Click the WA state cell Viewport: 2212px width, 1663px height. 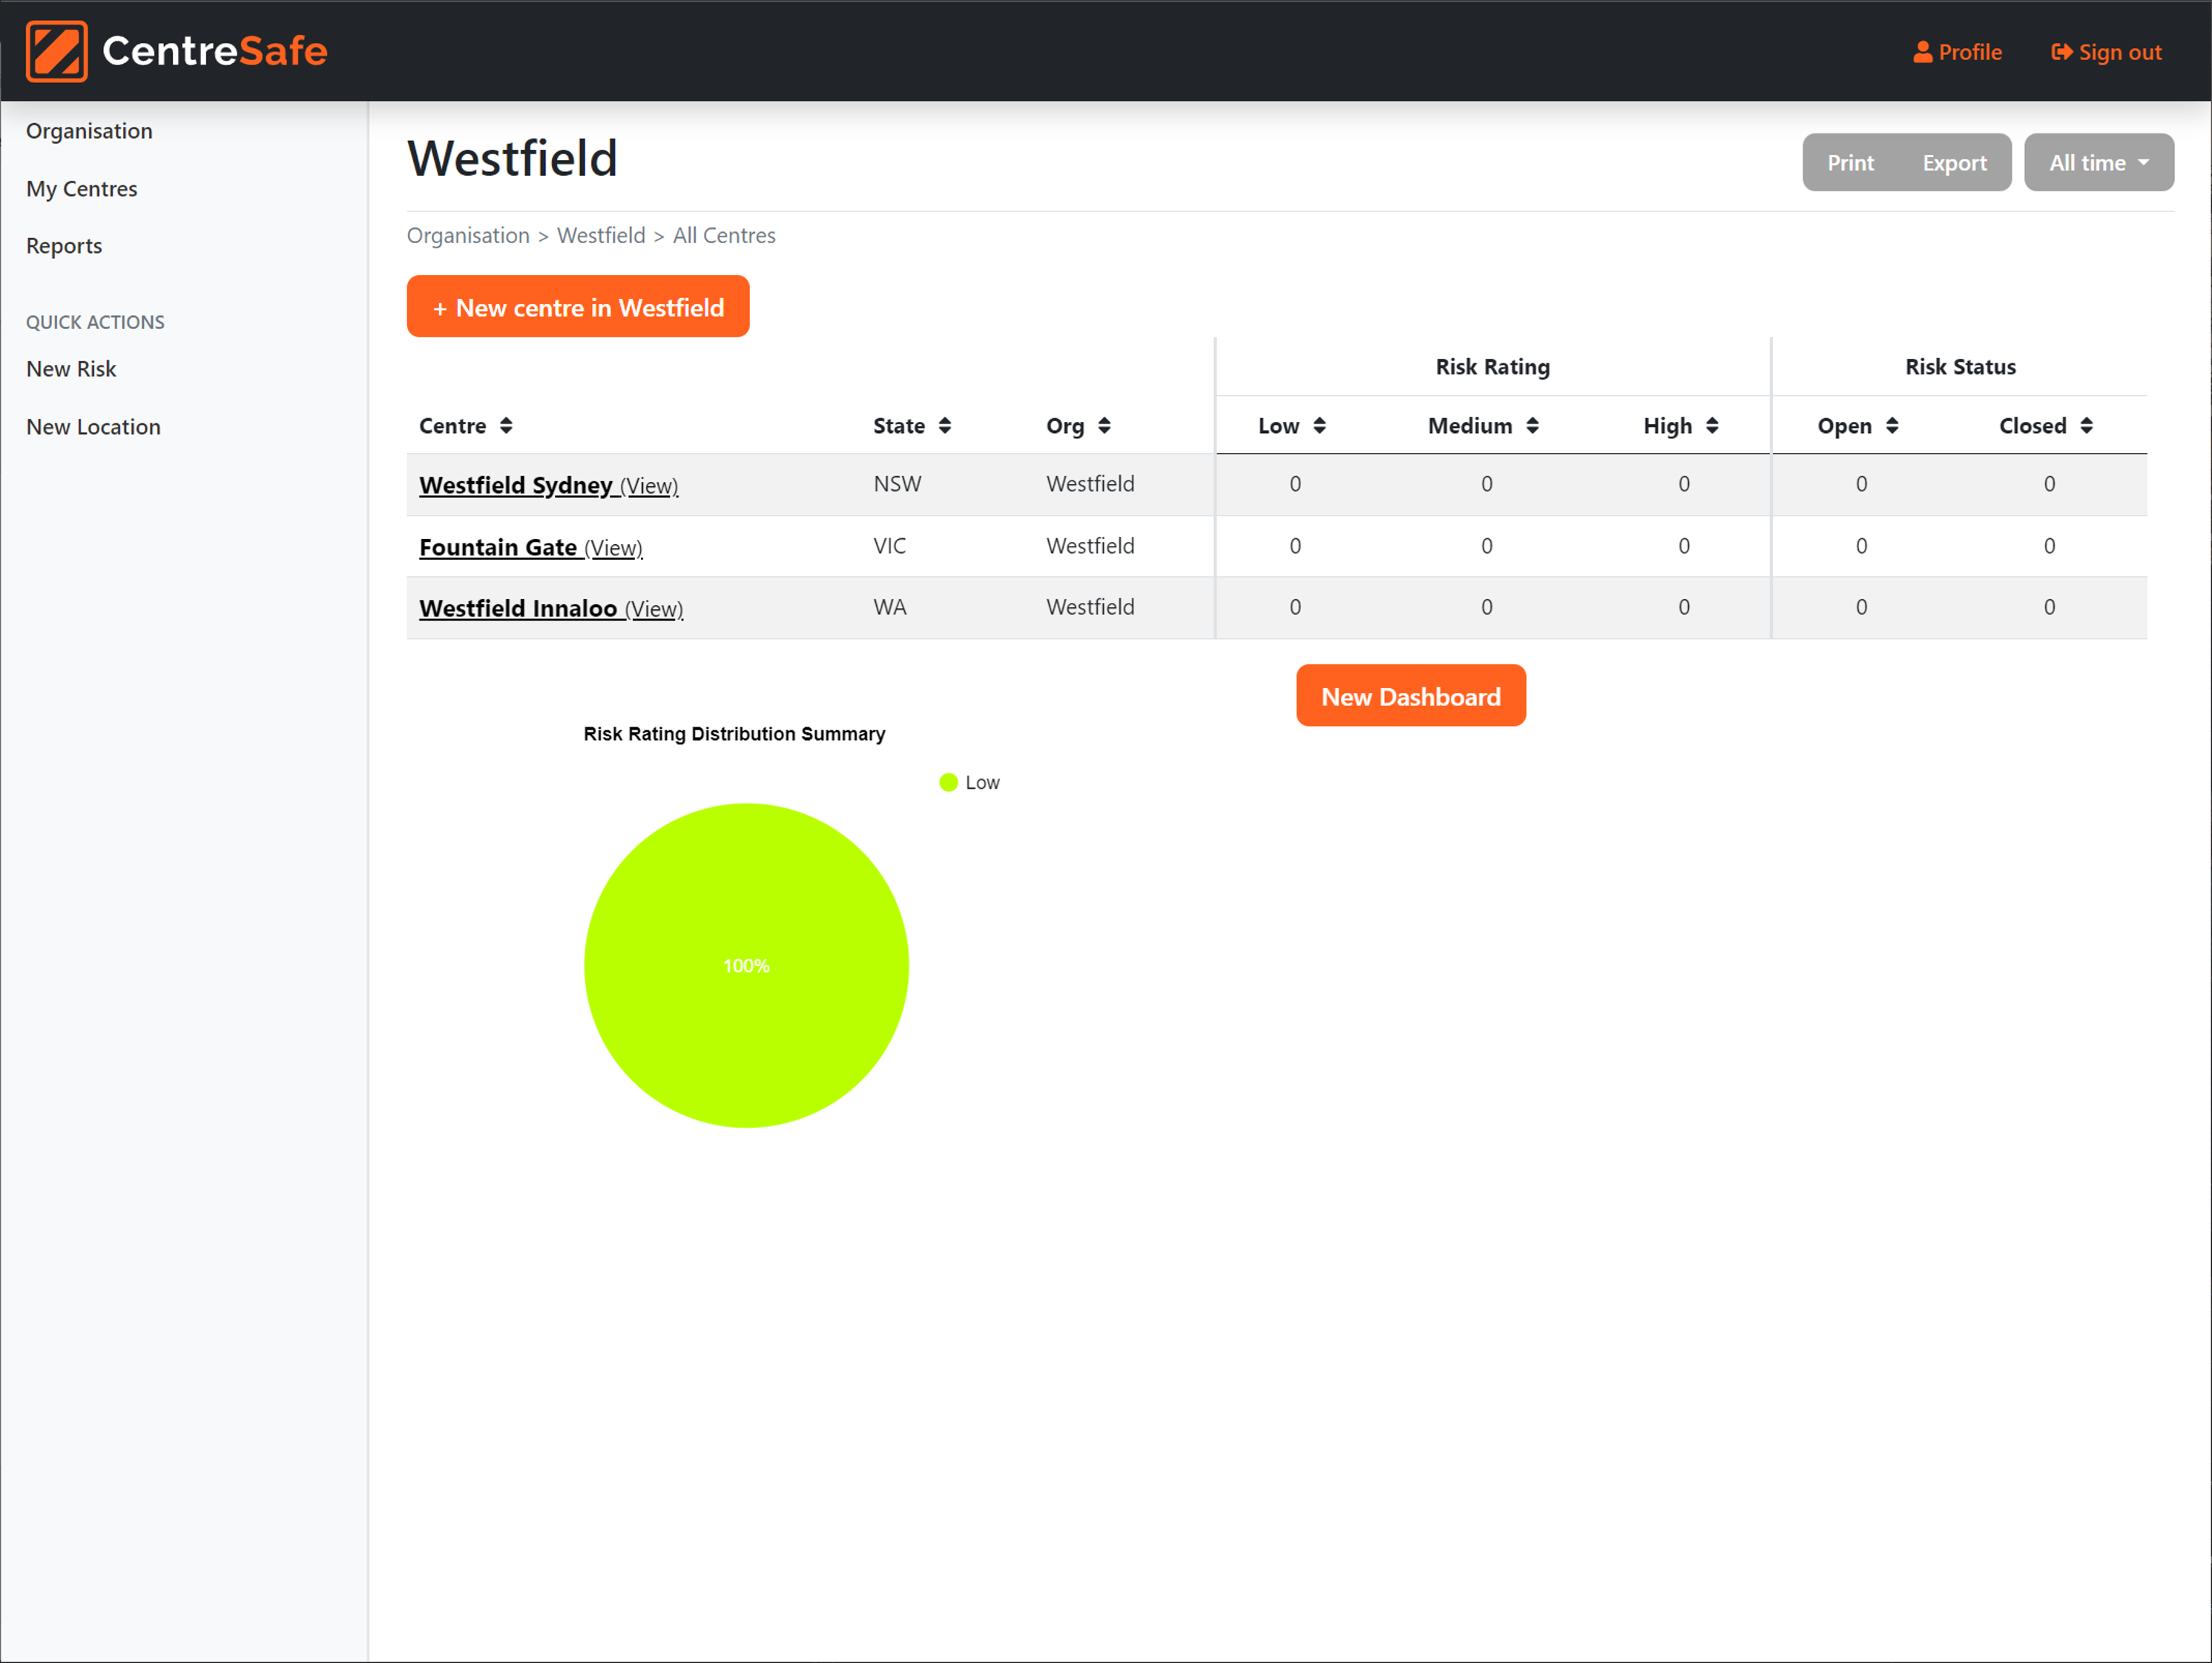click(889, 606)
